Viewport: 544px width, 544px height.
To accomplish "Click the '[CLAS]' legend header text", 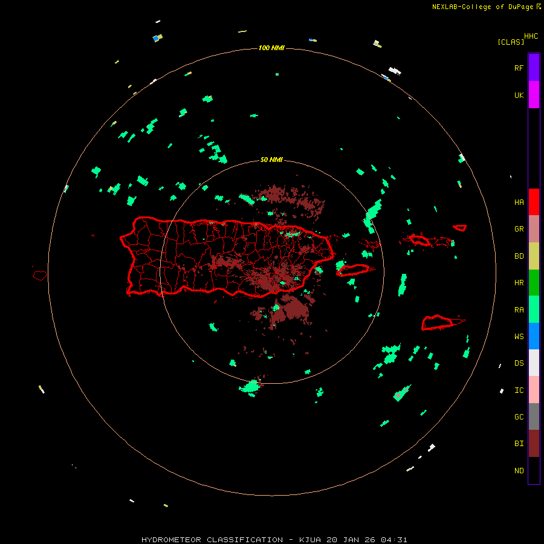I will click(x=511, y=42).
